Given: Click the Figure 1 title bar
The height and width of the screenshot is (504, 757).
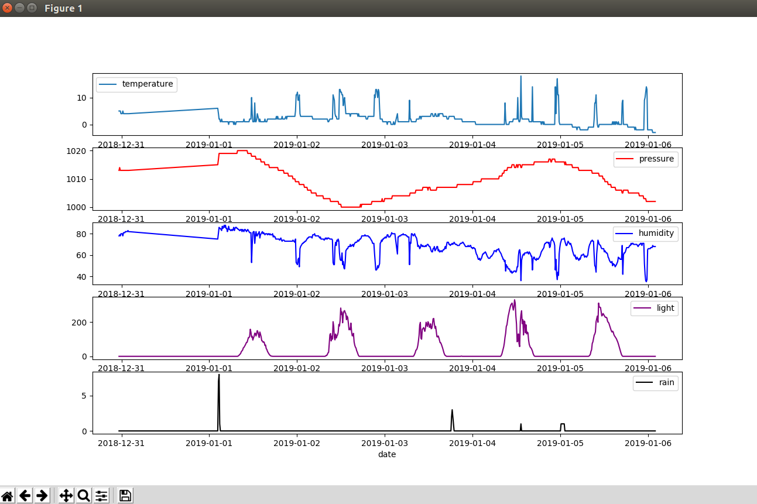Looking at the screenshot, I should [63, 8].
